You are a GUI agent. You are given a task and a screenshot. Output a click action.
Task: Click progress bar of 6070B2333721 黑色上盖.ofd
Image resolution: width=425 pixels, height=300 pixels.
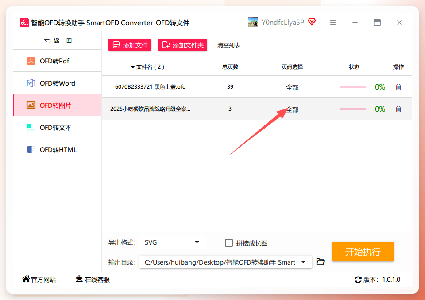[x=353, y=87]
